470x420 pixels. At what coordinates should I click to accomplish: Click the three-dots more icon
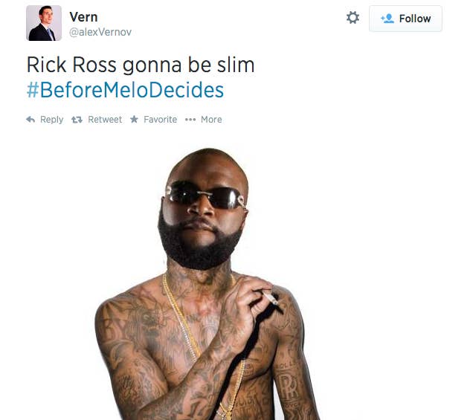(x=190, y=120)
